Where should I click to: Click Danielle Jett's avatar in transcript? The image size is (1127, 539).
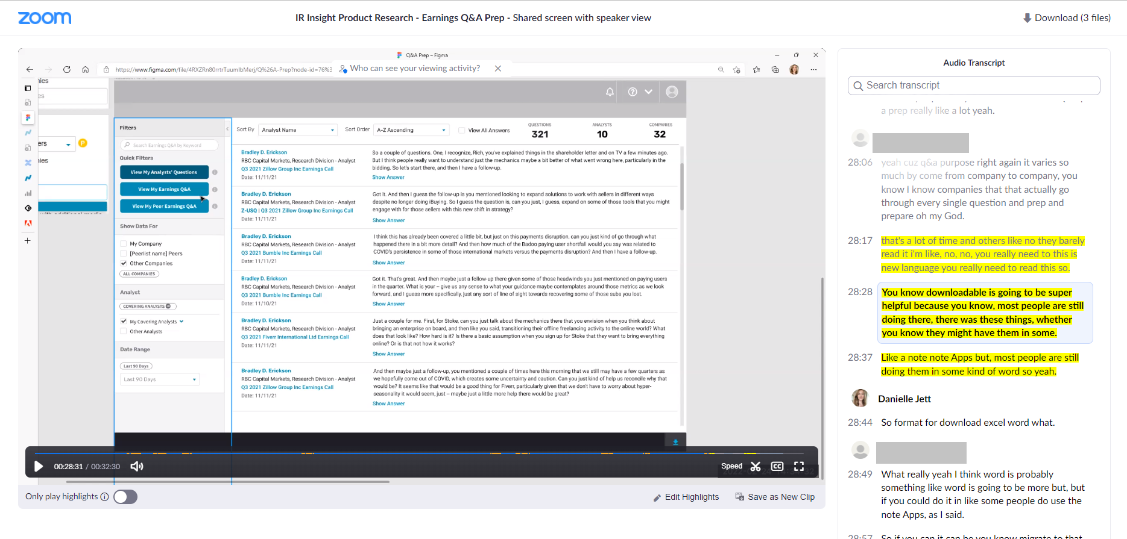860,398
